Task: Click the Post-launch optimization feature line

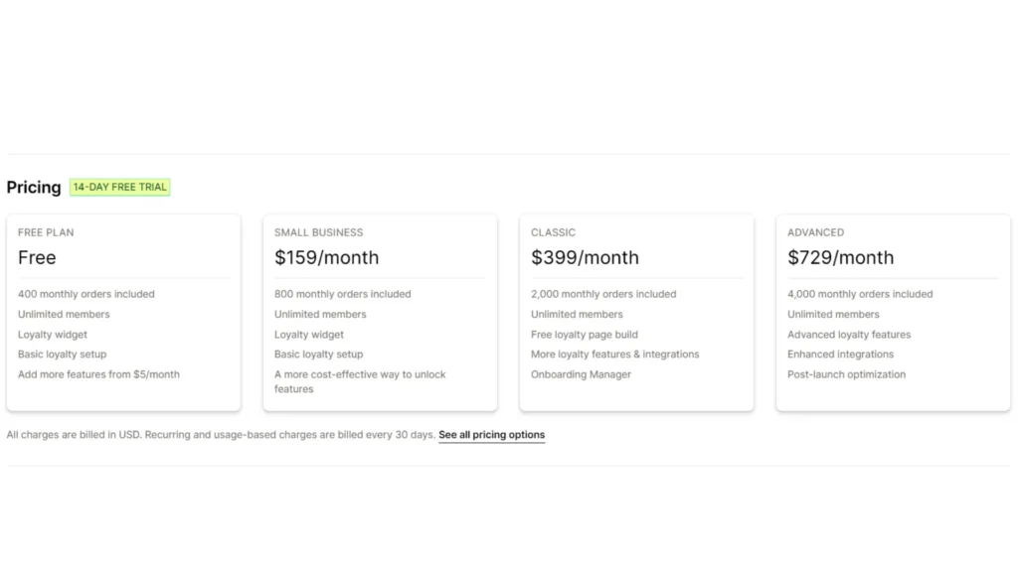Action: point(846,374)
